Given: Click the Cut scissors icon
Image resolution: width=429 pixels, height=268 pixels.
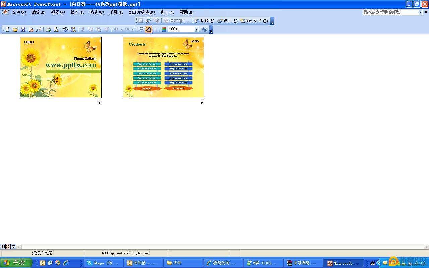Looking at the screenshot, I should click(83, 29).
